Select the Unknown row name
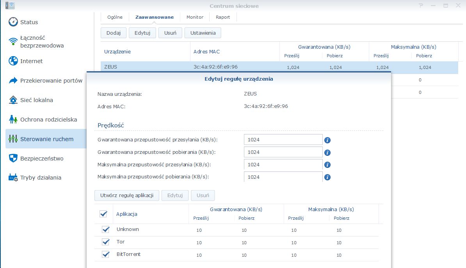Image resolution: width=466 pixels, height=268 pixels. (x=128, y=229)
